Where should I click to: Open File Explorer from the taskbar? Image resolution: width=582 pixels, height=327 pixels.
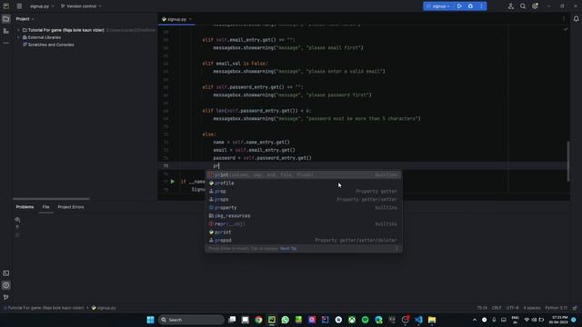click(432, 320)
